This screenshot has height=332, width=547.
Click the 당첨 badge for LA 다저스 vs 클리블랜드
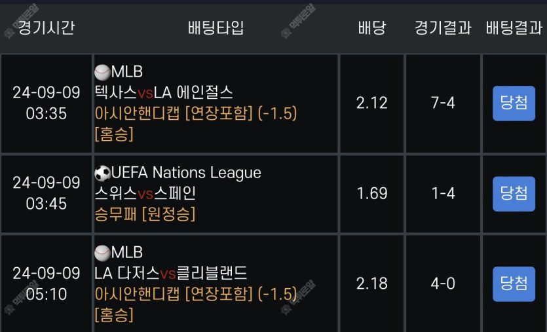point(514,284)
